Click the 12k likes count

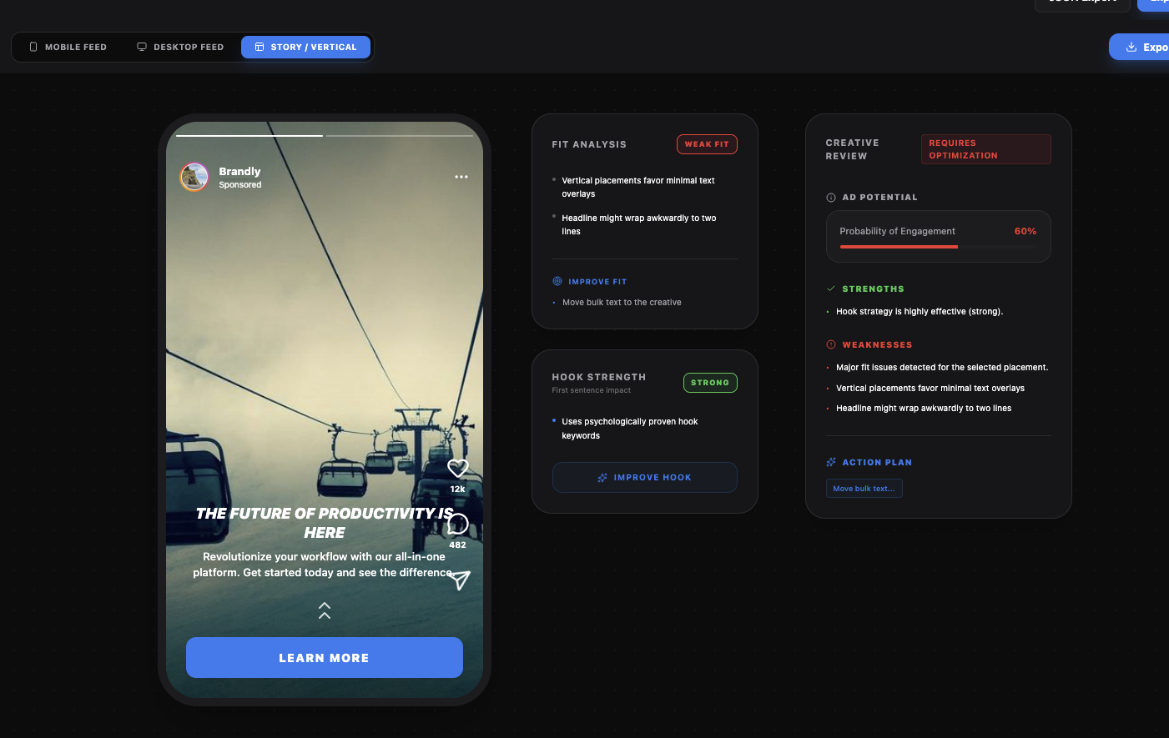458,489
